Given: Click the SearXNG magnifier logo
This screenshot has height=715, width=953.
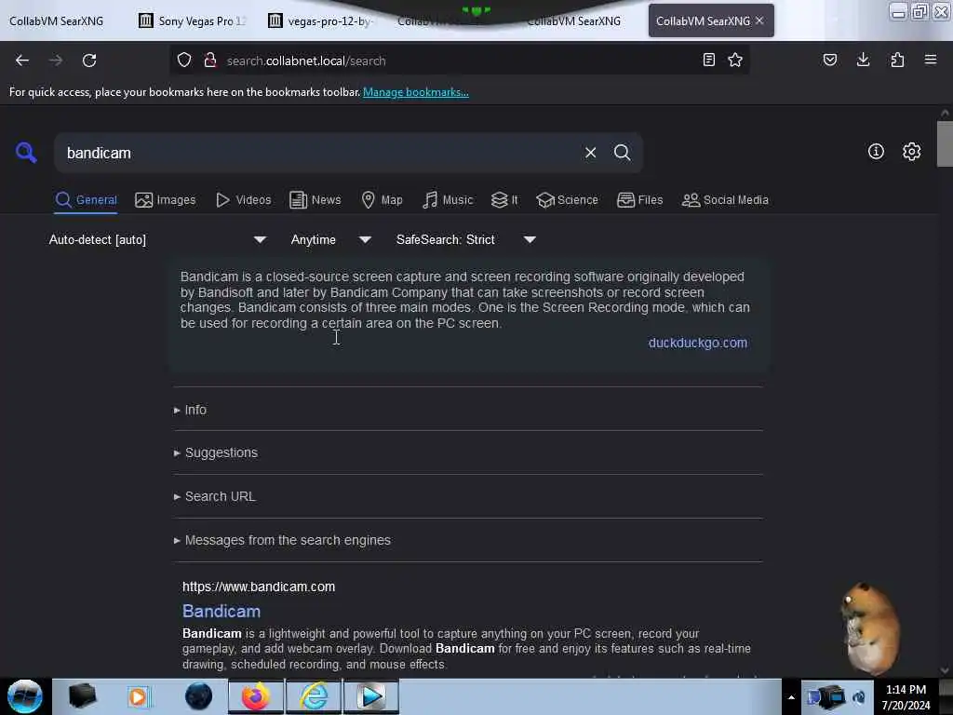Looking at the screenshot, I should click(26, 153).
